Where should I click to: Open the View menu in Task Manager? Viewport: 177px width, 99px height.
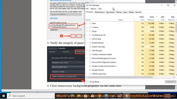pyautogui.click(x=100, y=9)
